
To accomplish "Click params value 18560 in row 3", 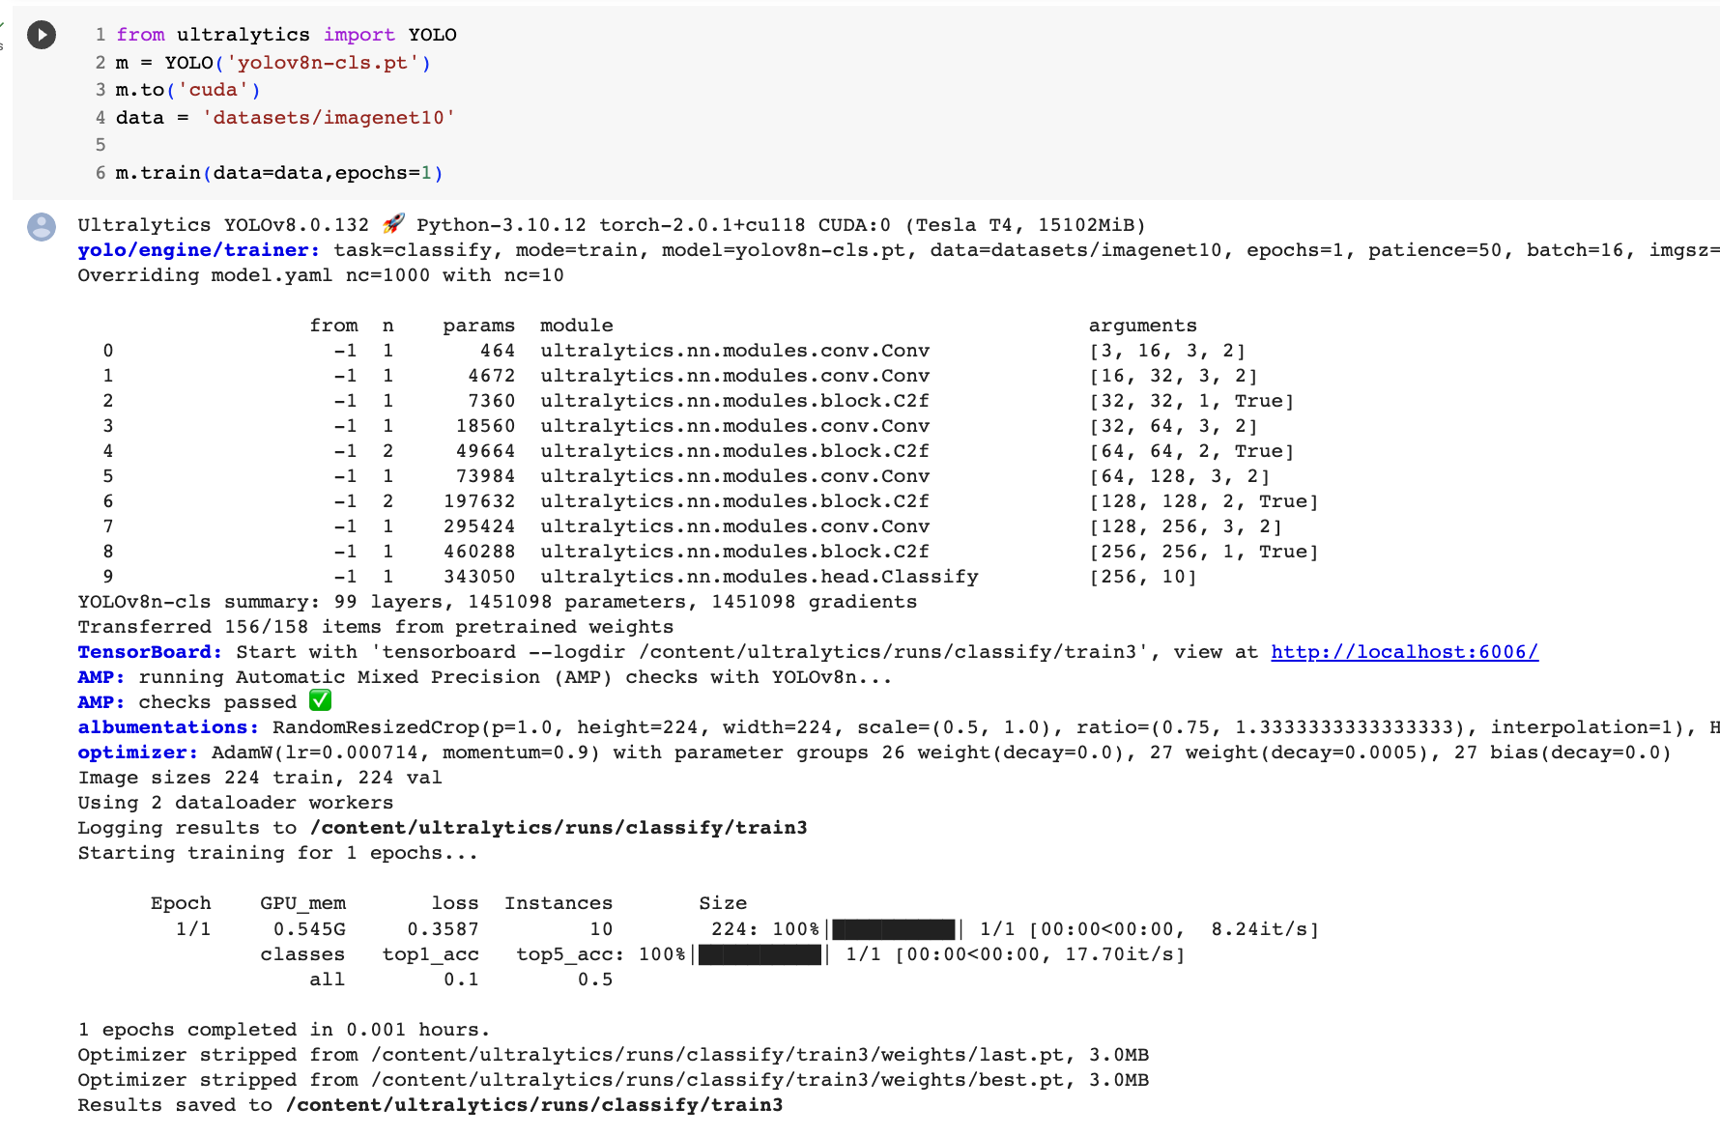I will tap(485, 426).
